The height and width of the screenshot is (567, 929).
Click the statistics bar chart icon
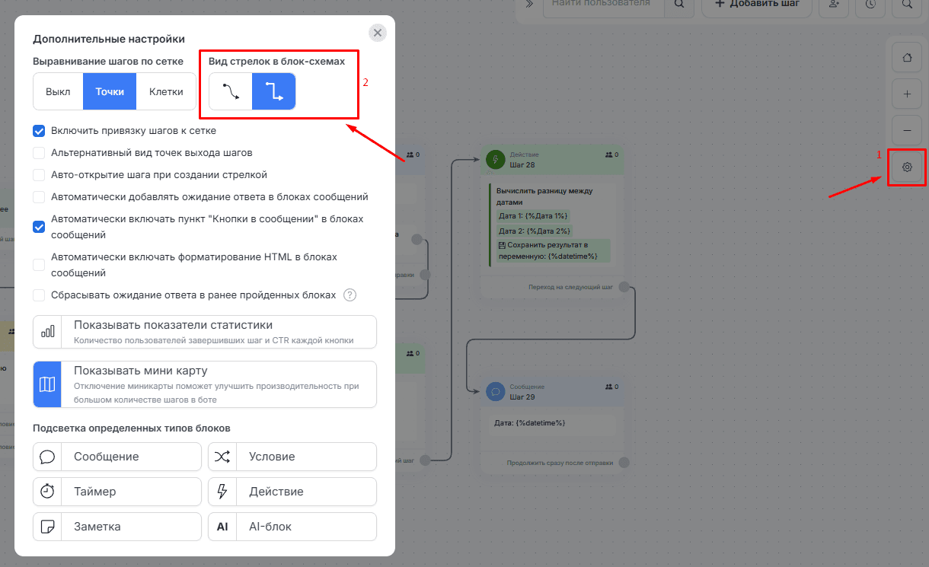pyautogui.click(x=47, y=332)
